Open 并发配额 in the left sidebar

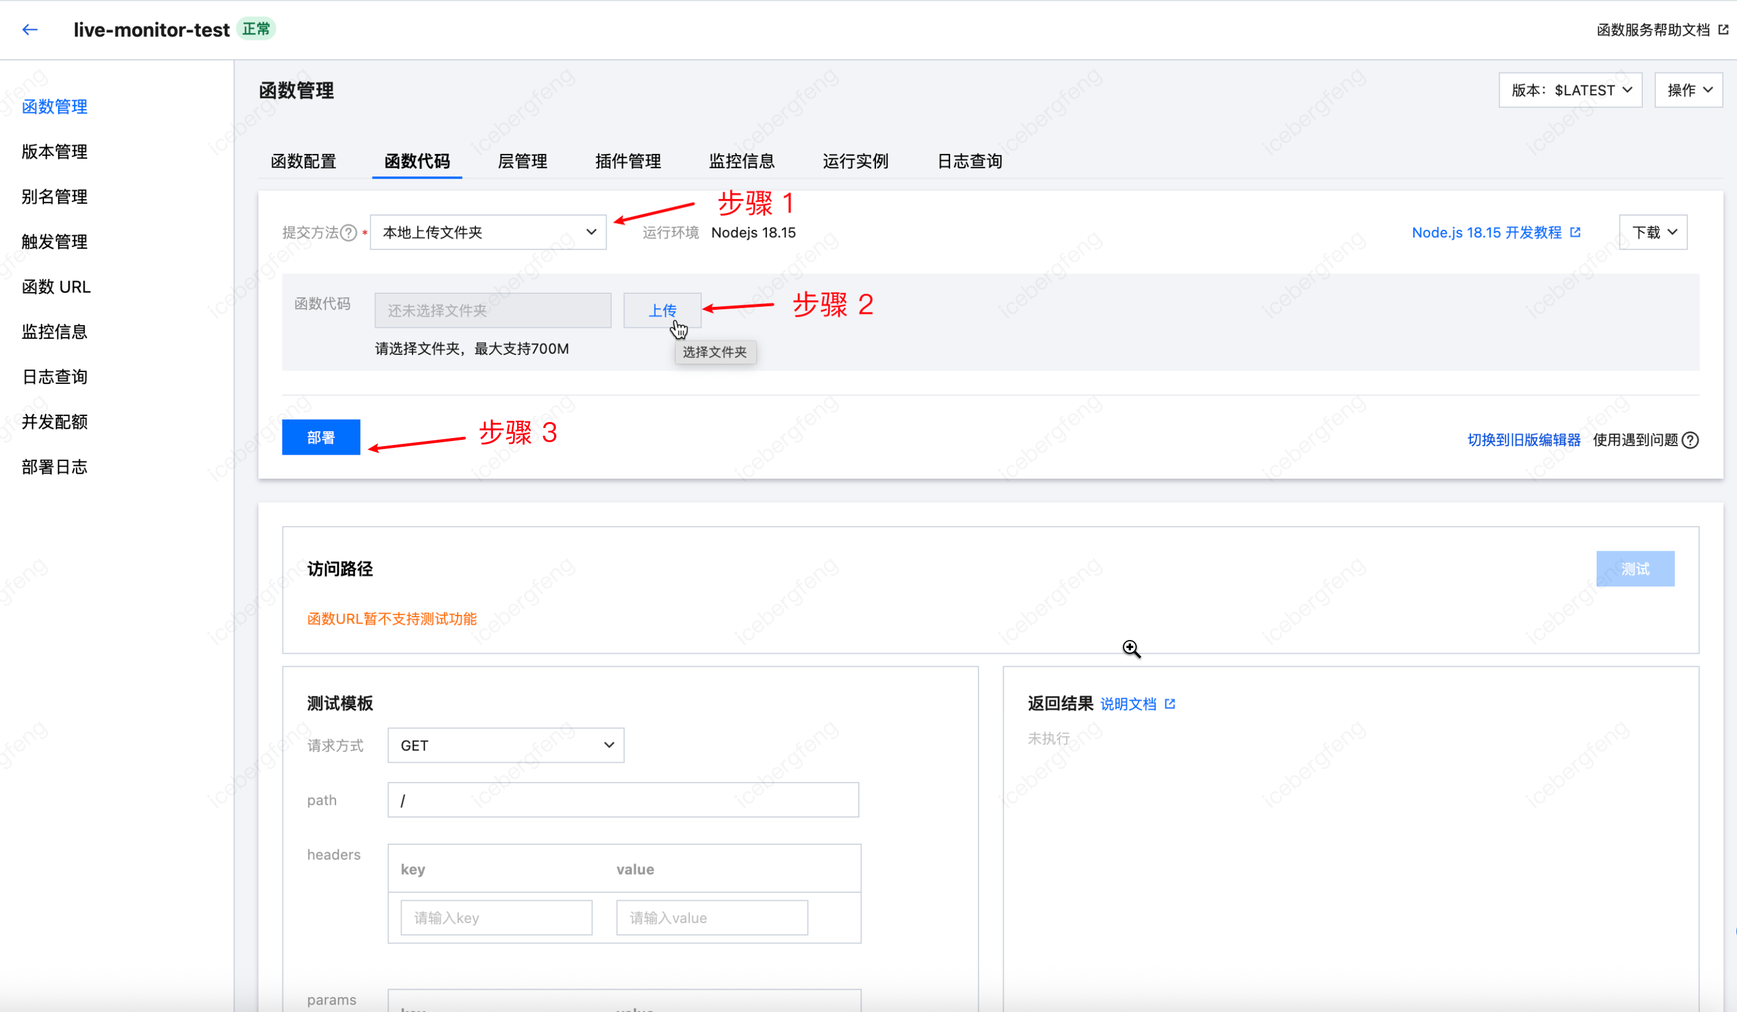point(54,422)
